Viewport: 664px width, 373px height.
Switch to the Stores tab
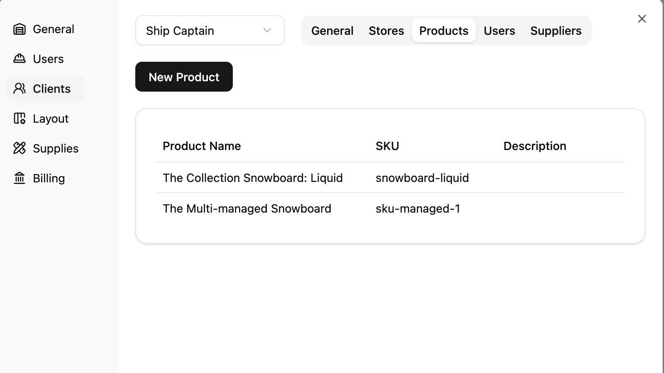[x=386, y=30]
